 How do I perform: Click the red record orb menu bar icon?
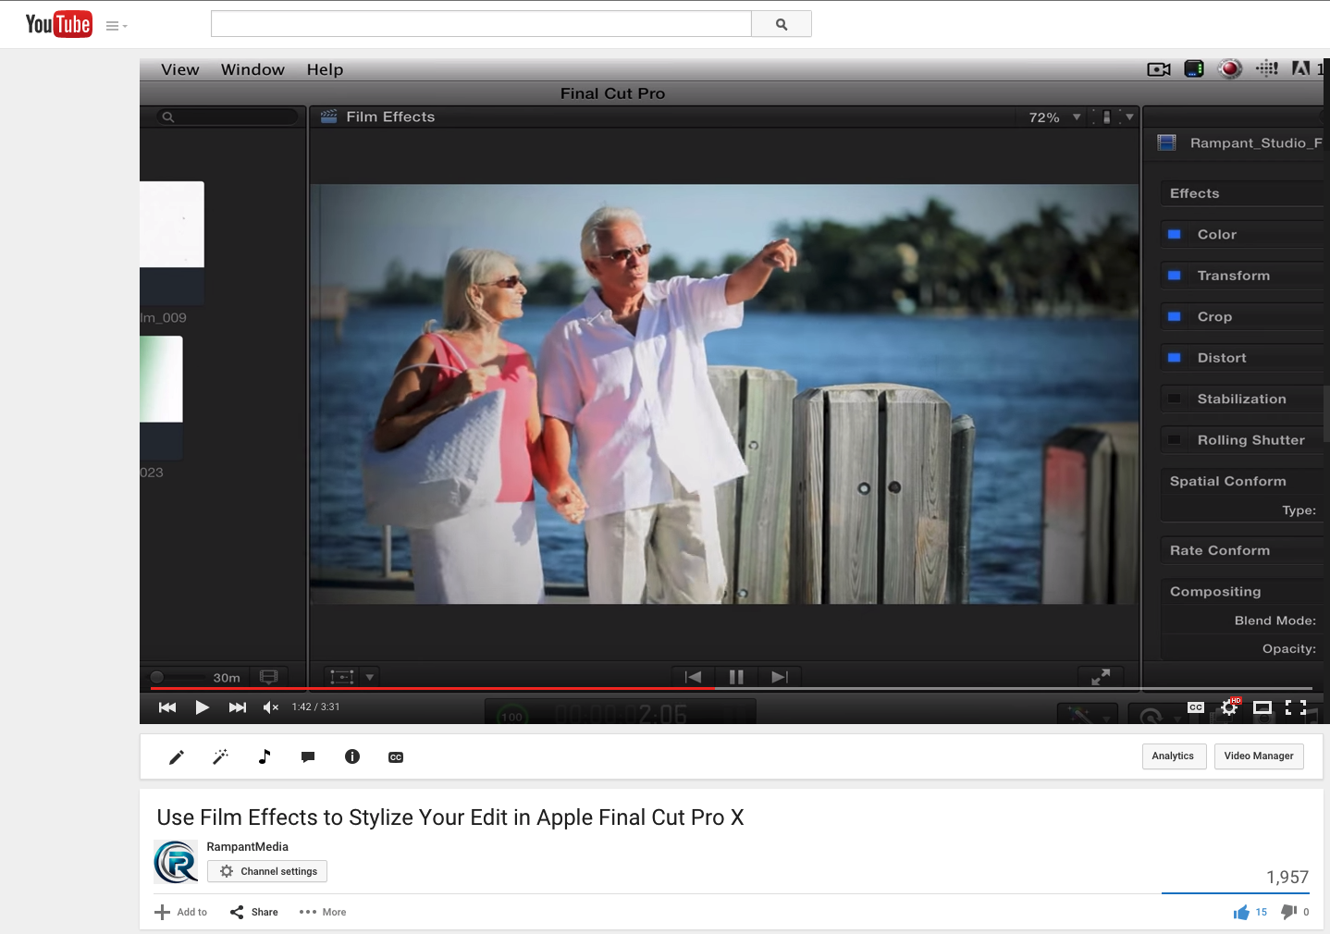click(x=1230, y=68)
